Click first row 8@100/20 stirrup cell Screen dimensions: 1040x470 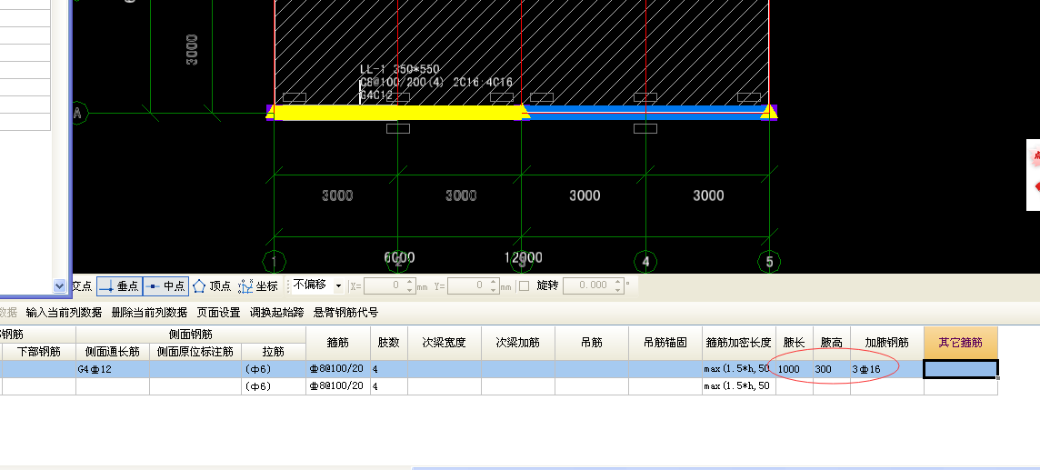point(337,369)
